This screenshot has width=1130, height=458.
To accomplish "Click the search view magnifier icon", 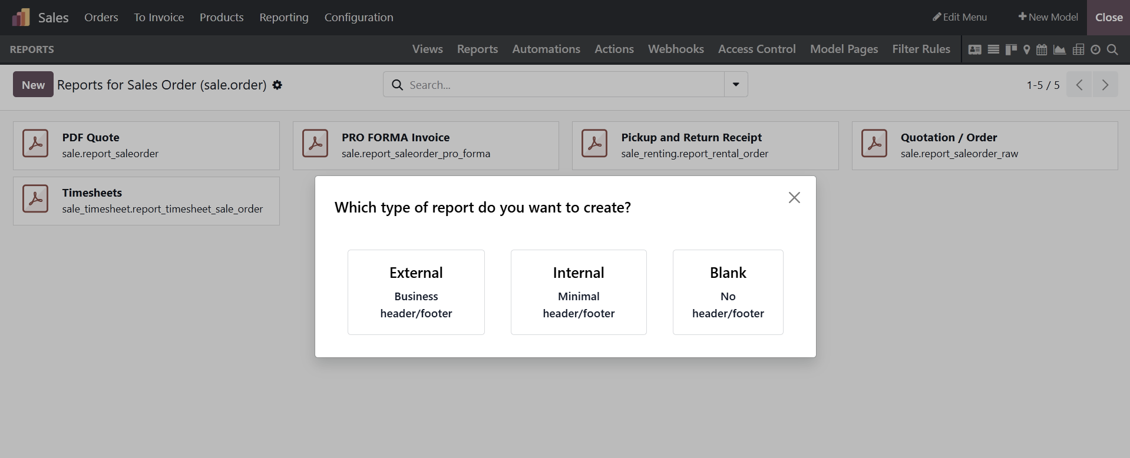I will [1112, 49].
